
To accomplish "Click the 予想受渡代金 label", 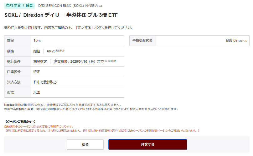I will coord(142,41).
